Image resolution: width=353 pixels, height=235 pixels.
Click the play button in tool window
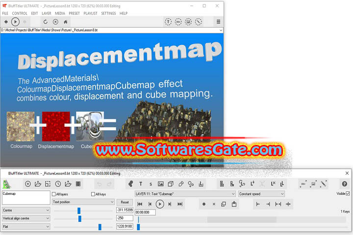pos(160,204)
